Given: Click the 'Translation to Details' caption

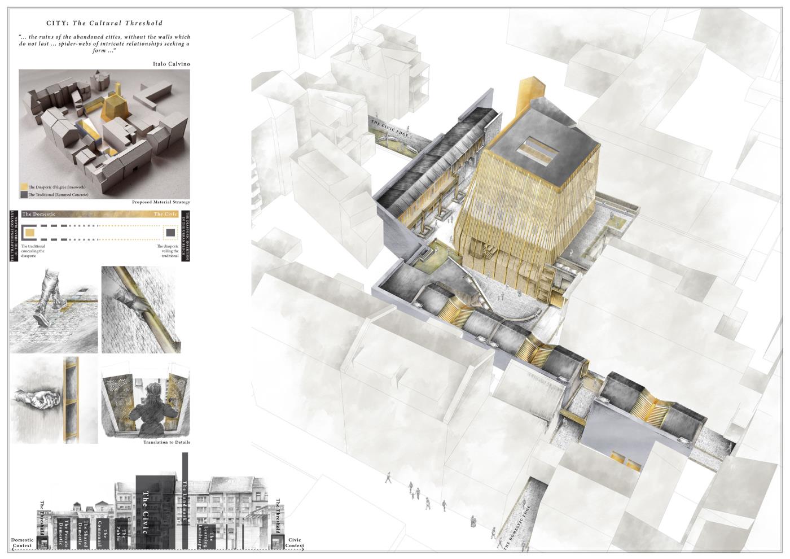Looking at the screenshot, I should [x=166, y=442].
